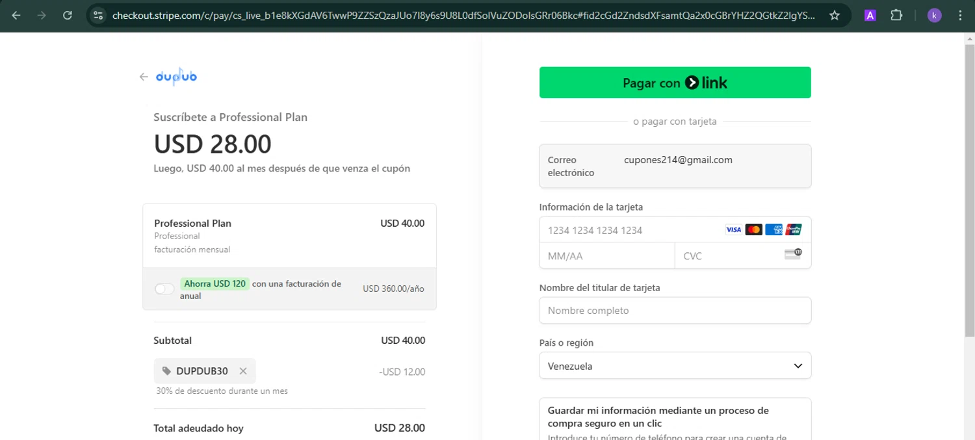Click the American Express icon
Image resolution: width=975 pixels, height=440 pixels.
pos(773,229)
